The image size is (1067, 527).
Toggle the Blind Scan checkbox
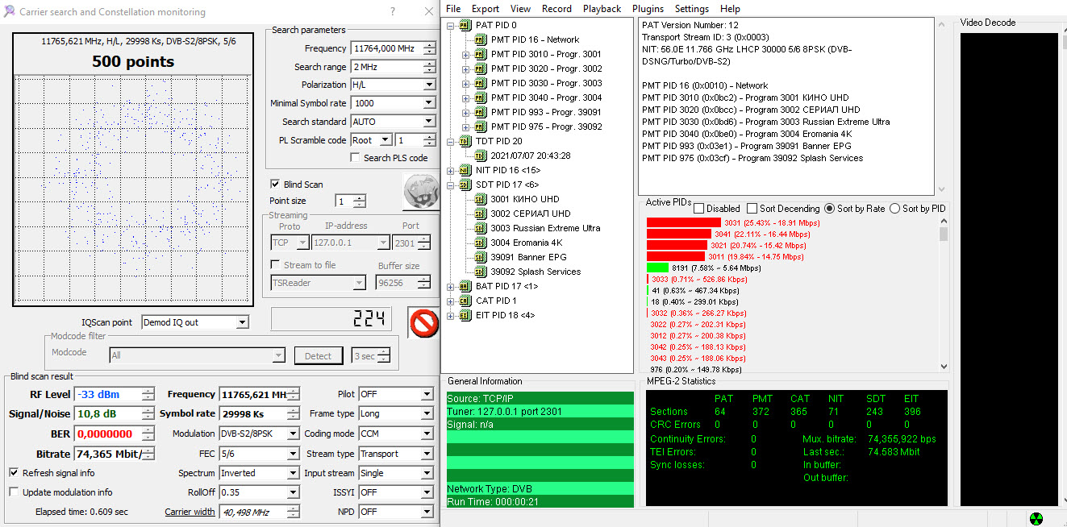pos(275,185)
